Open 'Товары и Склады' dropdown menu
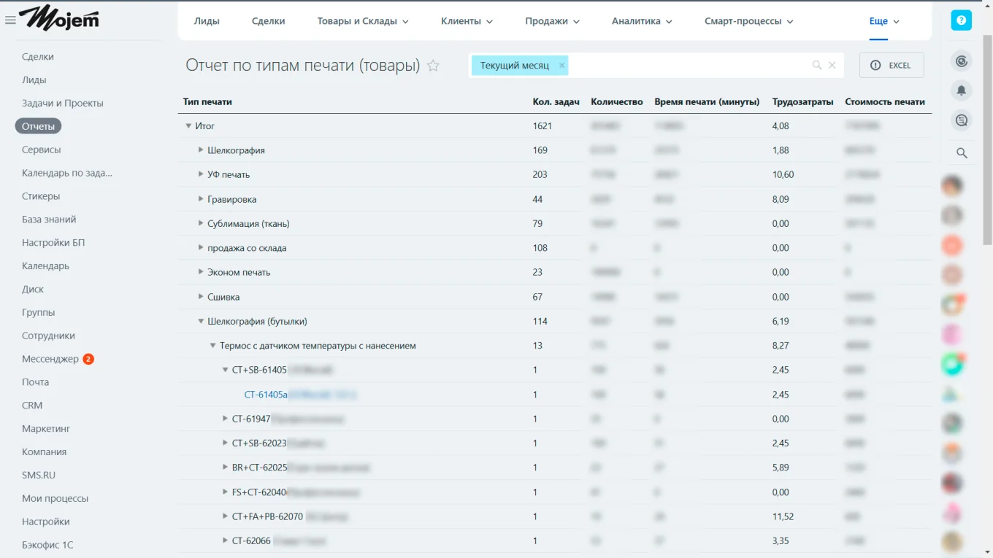Screen dimensions: 993x558 (x=363, y=21)
